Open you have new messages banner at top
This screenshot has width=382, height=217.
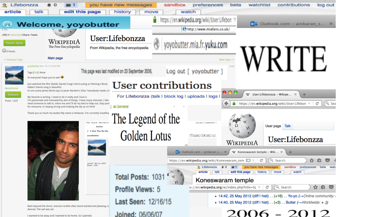click(121, 5)
